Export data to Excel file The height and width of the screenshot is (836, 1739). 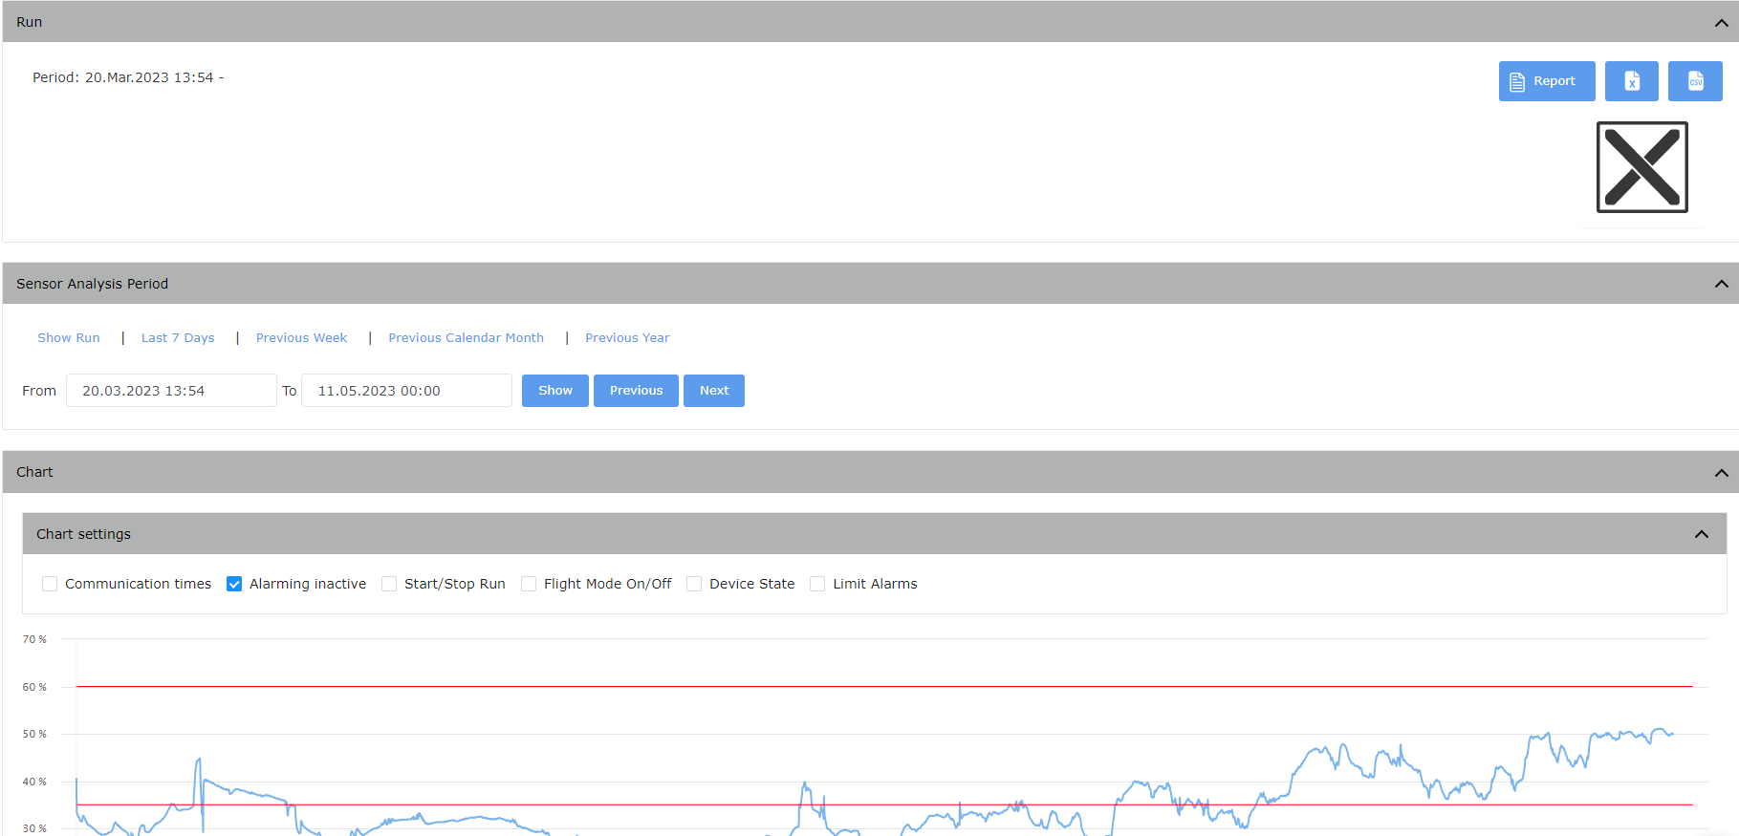[1631, 81]
